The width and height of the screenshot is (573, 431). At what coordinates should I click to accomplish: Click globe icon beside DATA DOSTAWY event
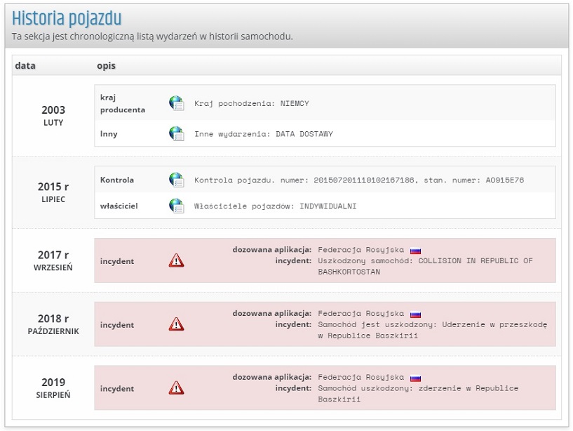pos(176,133)
